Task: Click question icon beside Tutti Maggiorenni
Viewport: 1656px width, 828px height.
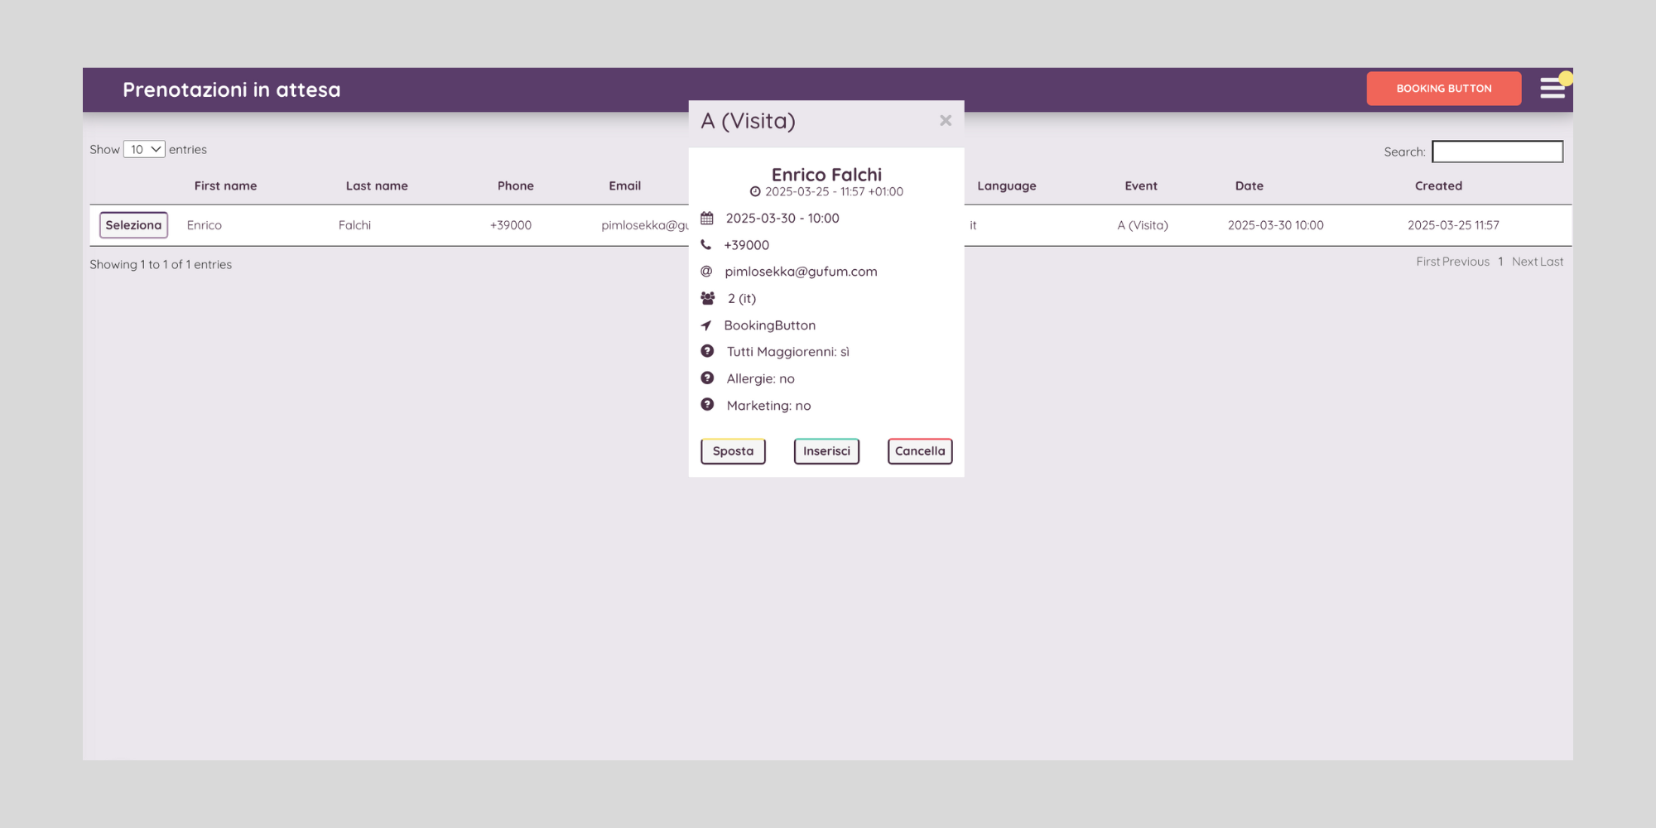Action: pos(707,351)
